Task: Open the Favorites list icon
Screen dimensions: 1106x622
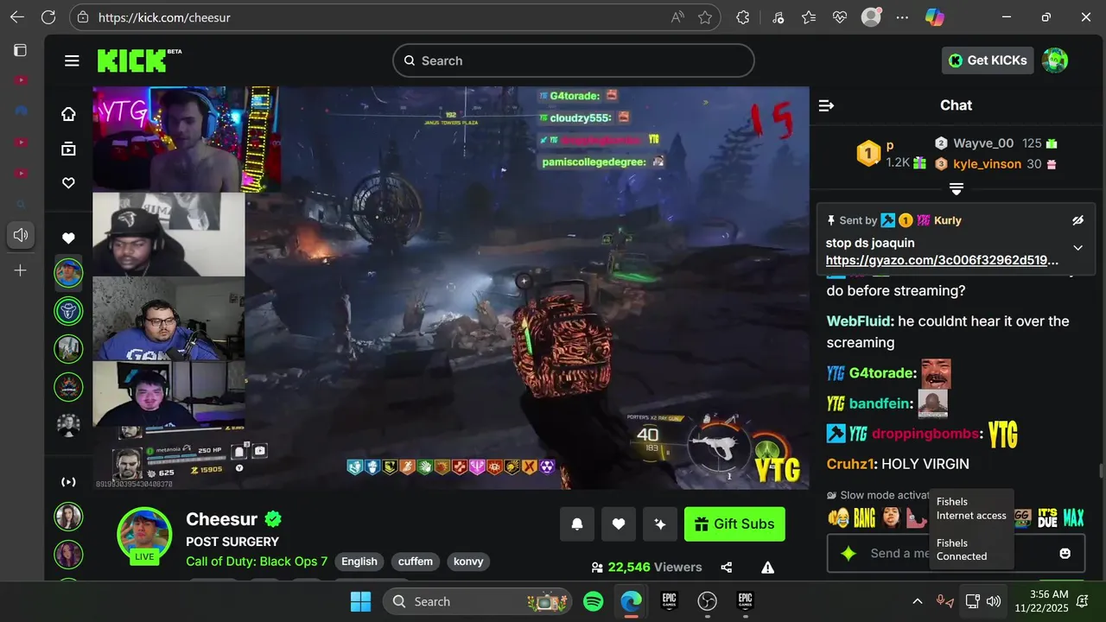Action: 808,17
